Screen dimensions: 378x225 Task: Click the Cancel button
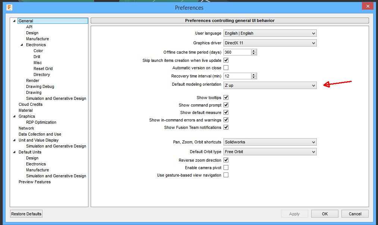(x=355, y=214)
